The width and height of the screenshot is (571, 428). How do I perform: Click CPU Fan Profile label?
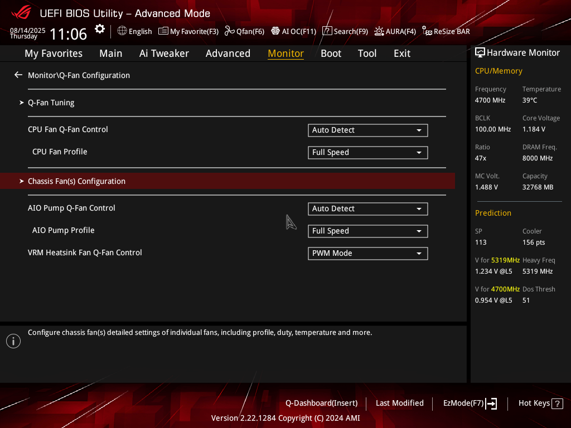tap(60, 152)
